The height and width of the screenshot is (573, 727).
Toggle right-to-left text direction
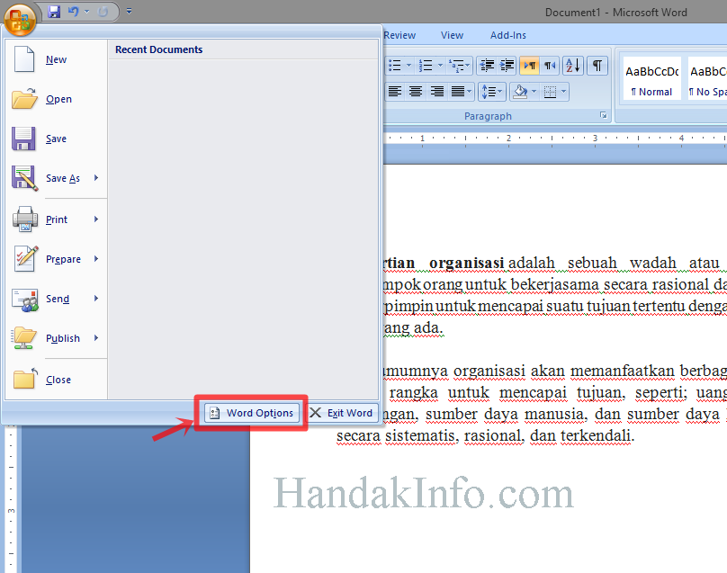[550, 66]
